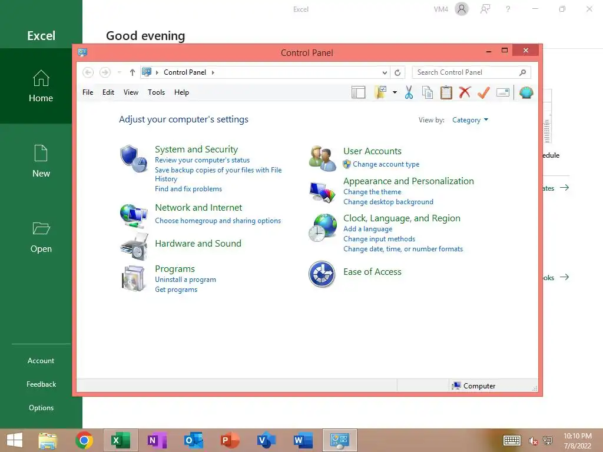Click the Windows Start button

[x=15, y=440]
